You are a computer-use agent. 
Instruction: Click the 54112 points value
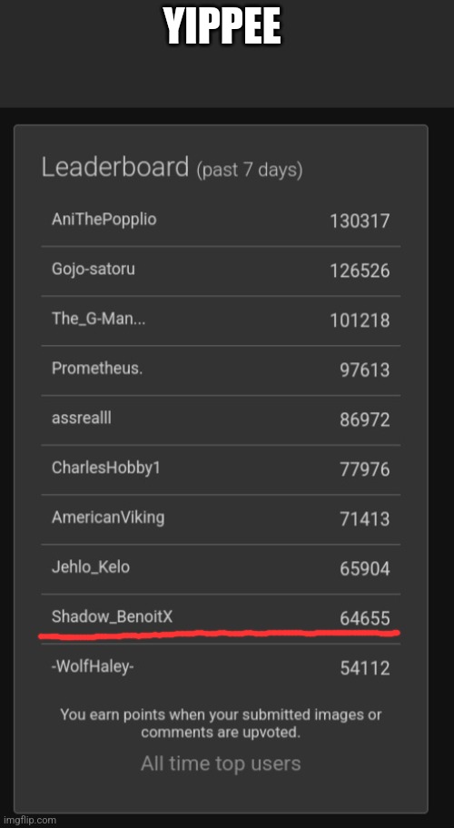pos(365,668)
